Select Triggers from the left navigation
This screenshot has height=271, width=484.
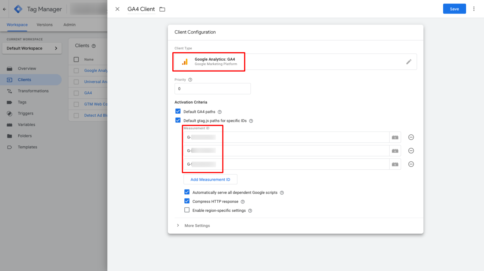pos(26,113)
